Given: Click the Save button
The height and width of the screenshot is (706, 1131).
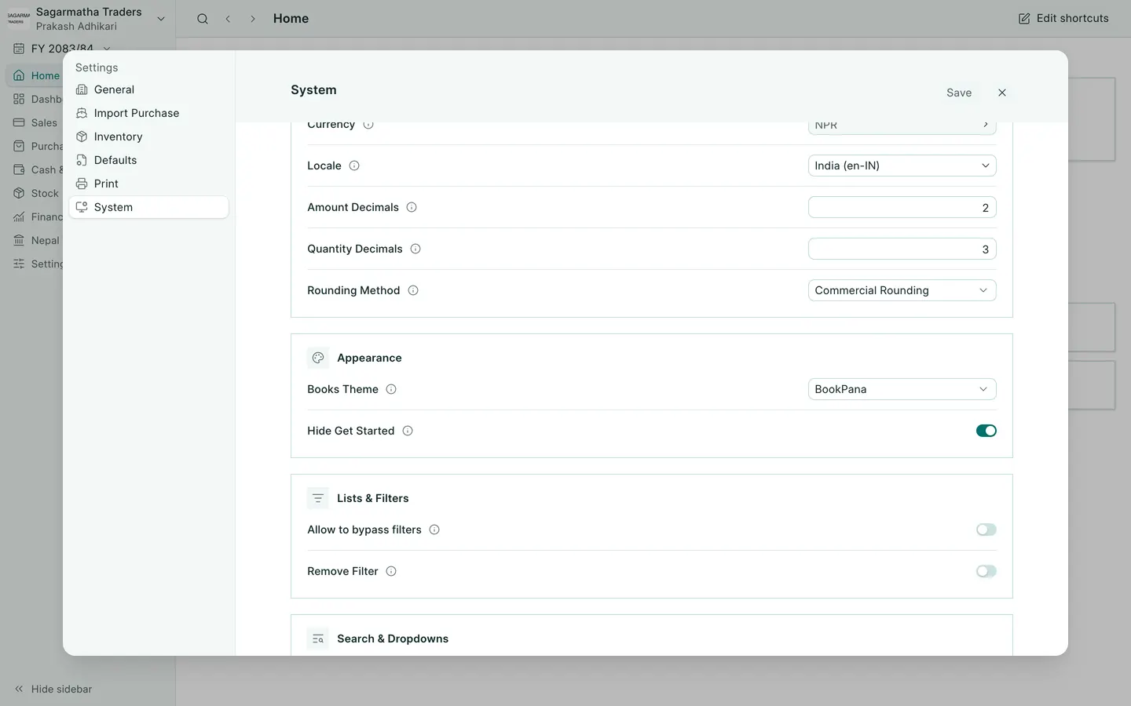Looking at the screenshot, I should (959, 93).
